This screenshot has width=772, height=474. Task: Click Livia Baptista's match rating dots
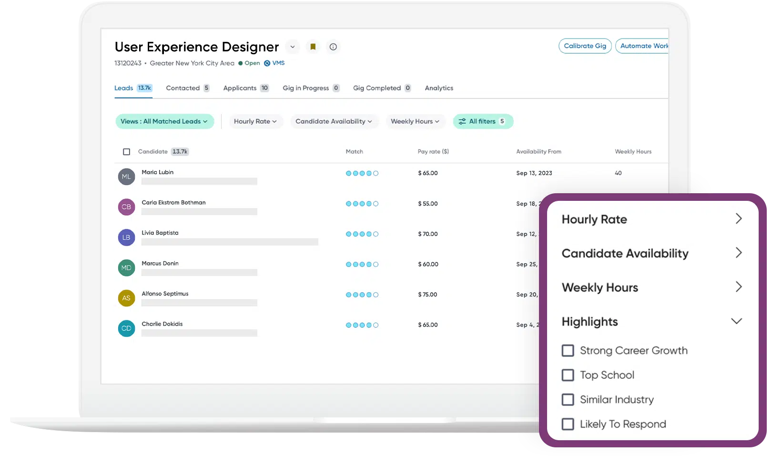[x=362, y=234]
